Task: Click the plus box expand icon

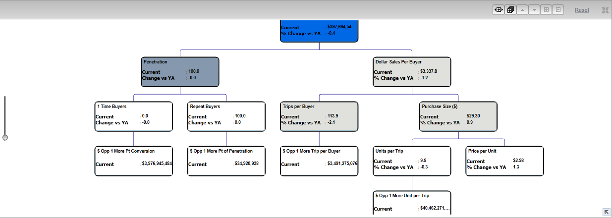Action: (546, 10)
